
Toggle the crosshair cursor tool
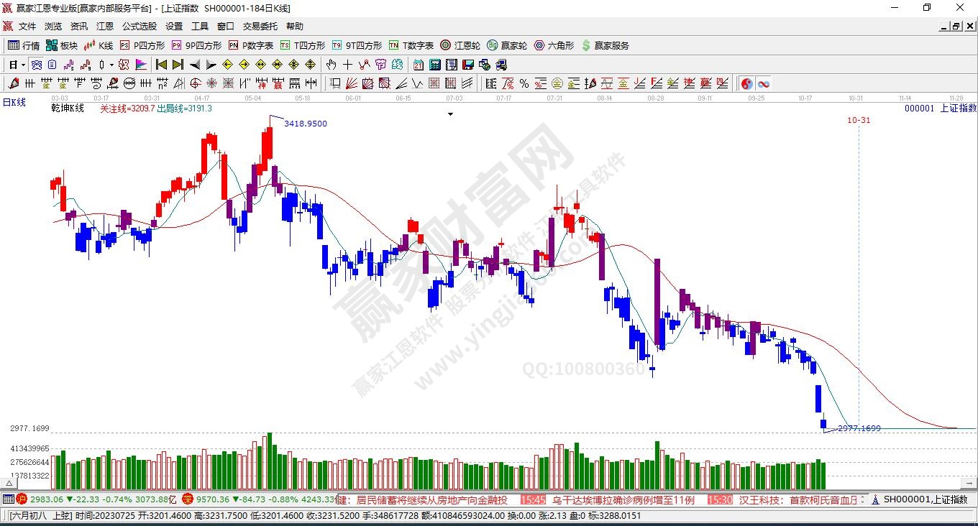point(348,65)
